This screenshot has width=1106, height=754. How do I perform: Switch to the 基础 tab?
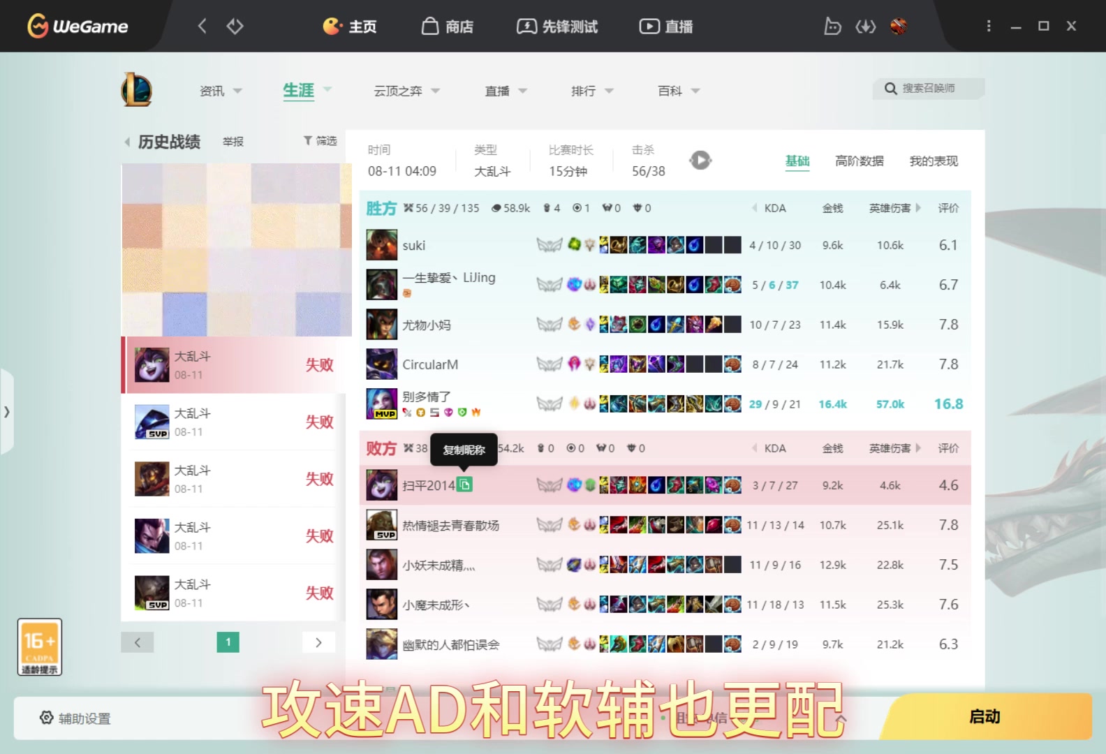click(797, 161)
